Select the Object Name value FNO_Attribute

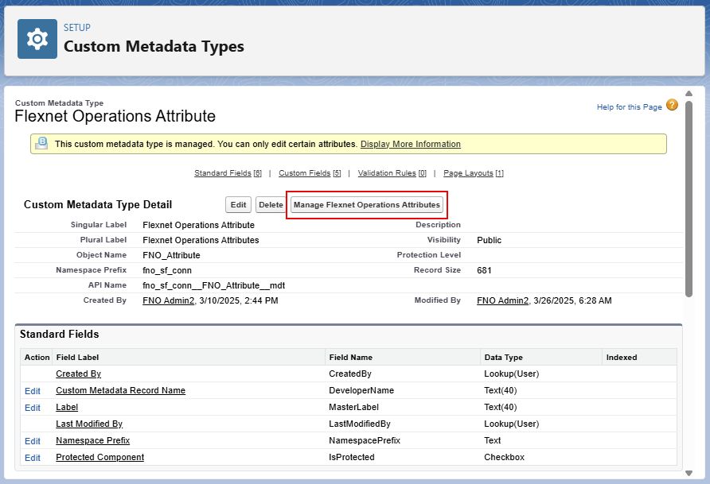[171, 255]
